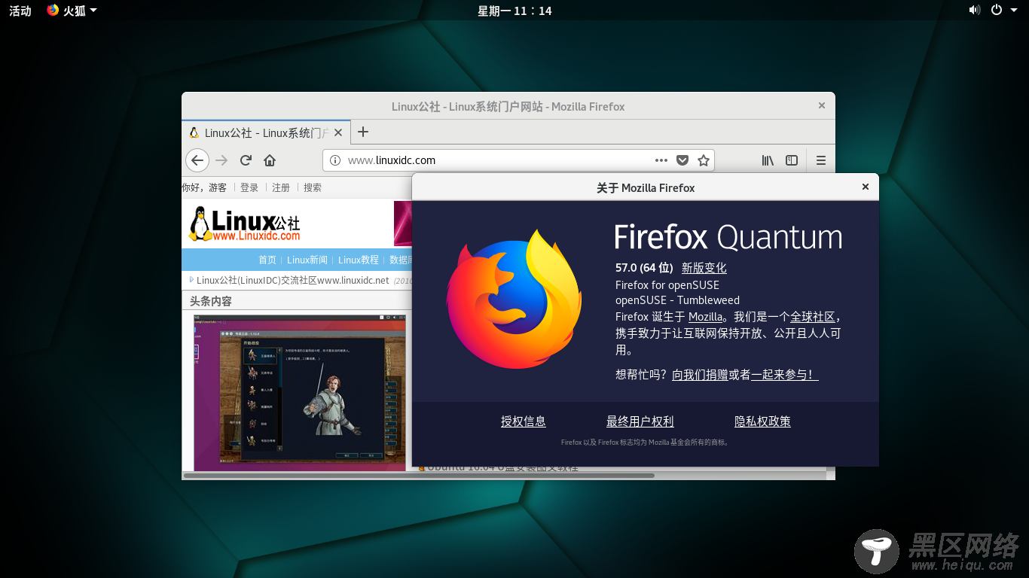Click the 一起来参与 get involved link

pos(785,374)
